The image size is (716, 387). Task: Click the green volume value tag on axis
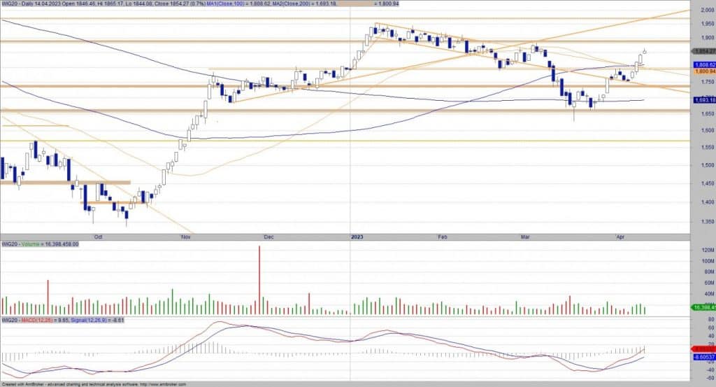tap(703, 307)
